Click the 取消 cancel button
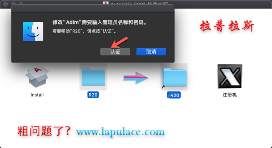The width and height of the screenshot is (272, 148). 151,52
